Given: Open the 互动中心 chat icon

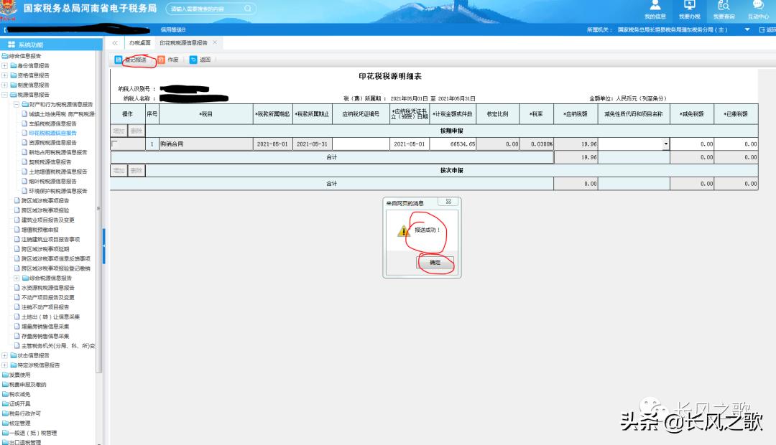Looking at the screenshot, I should (758, 6).
